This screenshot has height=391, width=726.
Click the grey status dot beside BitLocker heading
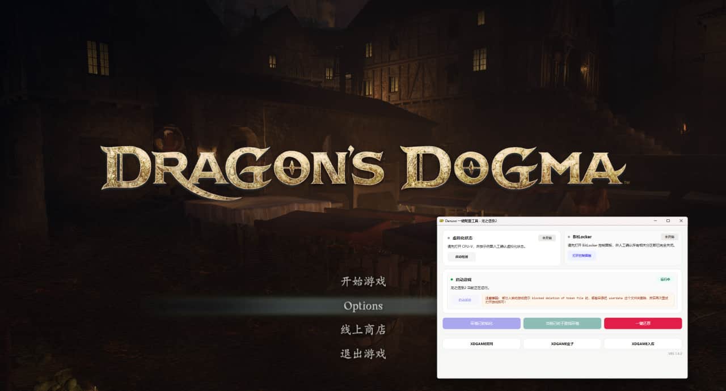pos(569,237)
